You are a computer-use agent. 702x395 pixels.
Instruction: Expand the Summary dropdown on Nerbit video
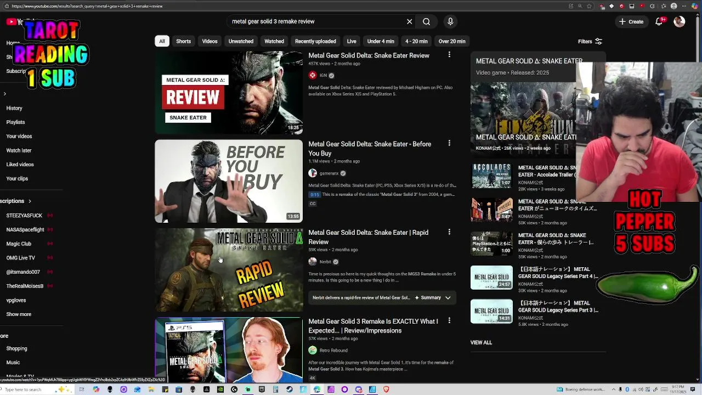(x=448, y=298)
